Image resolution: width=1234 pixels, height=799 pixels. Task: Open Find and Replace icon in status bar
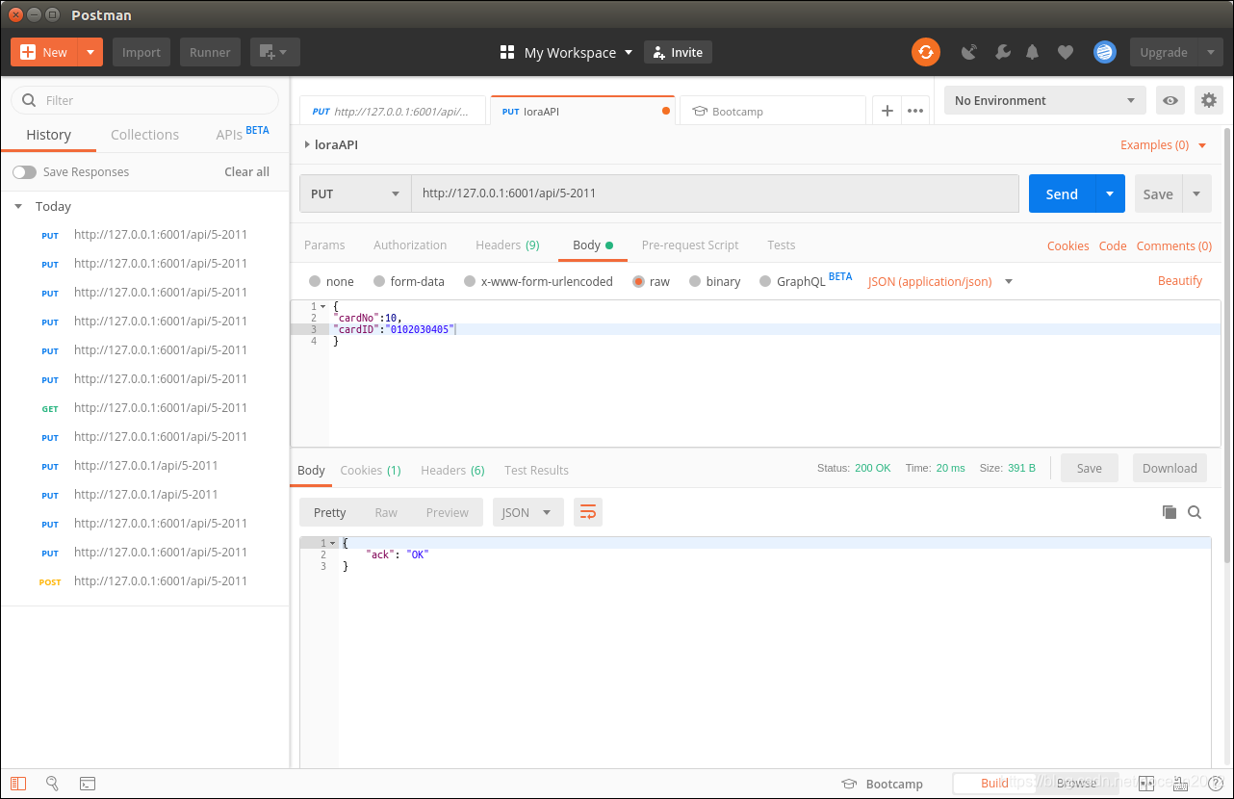53,784
